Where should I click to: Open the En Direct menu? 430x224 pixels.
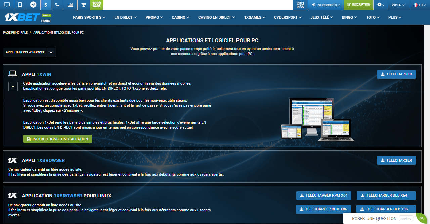pyautogui.click(x=126, y=17)
